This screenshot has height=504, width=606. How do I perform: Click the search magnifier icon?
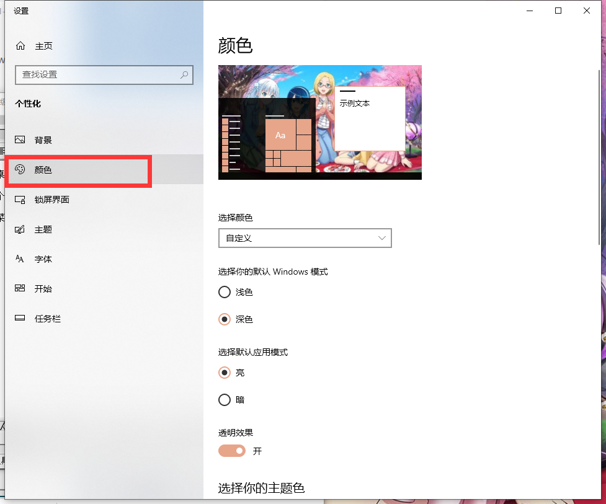(x=184, y=74)
